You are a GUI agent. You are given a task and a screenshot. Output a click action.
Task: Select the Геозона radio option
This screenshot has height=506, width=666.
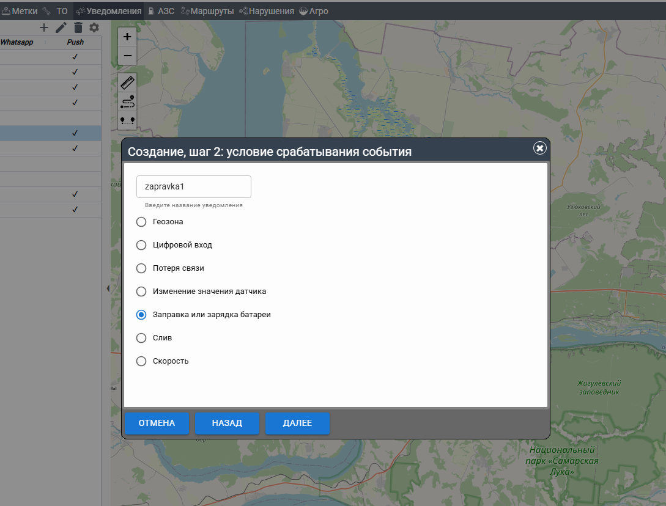pyautogui.click(x=141, y=222)
